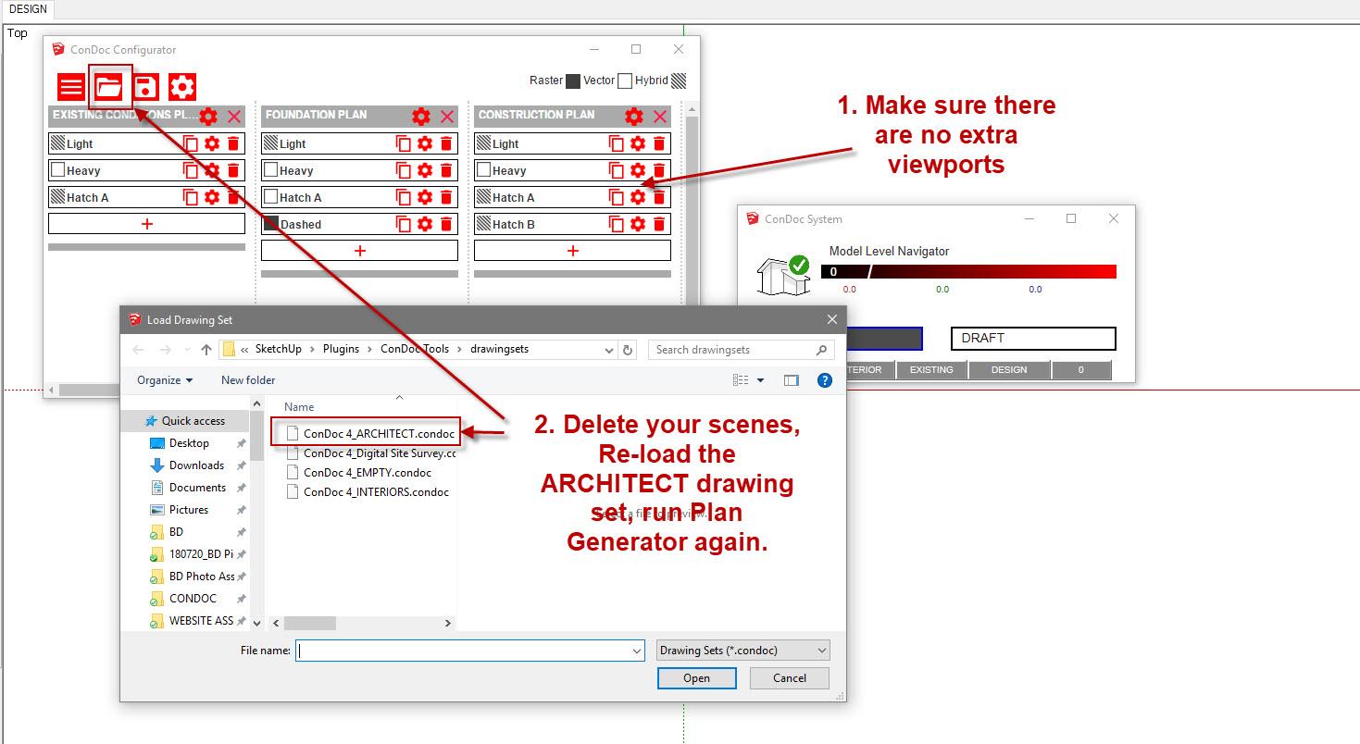1360x744 pixels.
Task: Open the Organize dropdown menu
Action: (x=165, y=380)
